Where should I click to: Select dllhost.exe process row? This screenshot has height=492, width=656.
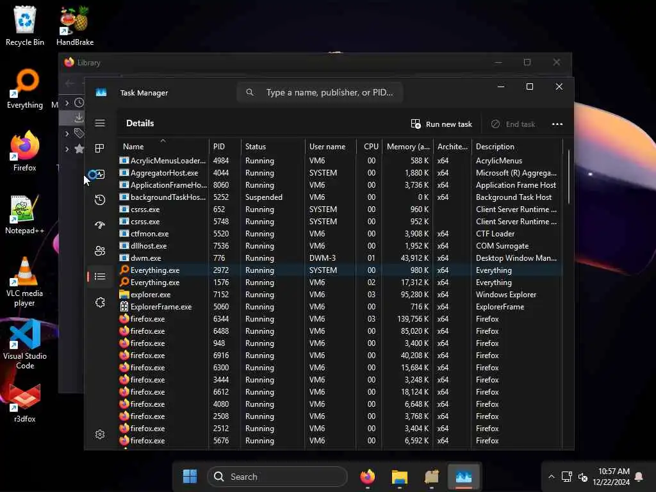pos(340,246)
